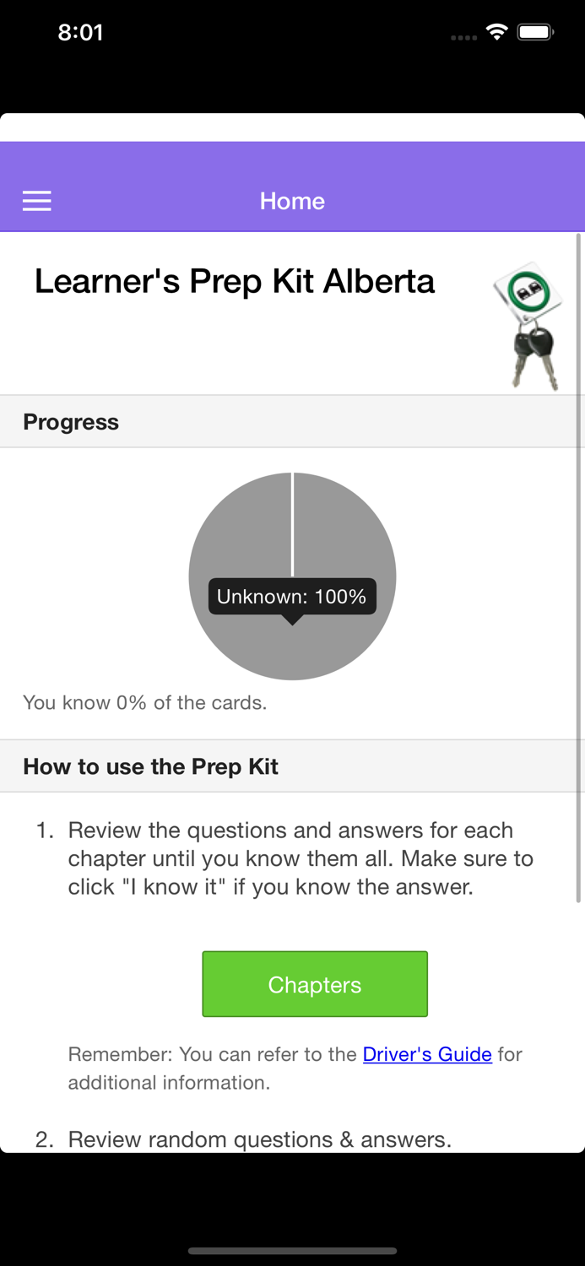Open the Unknown: 100% chart tooltip
This screenshot has height=1266, width=585.
[x=292, y=596]
